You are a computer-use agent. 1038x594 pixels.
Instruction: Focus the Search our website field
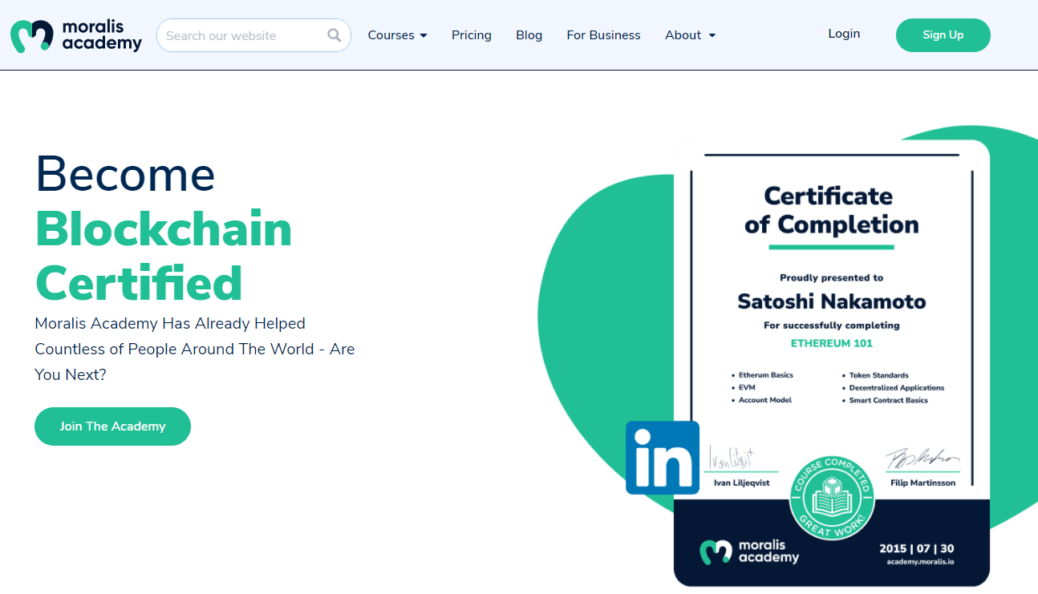(x=253, y=35)
